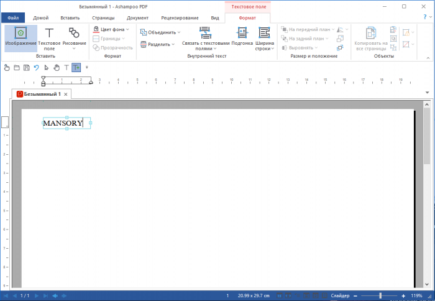The image size is (435, 301).
Task: Open the Файл menu
Action: [13, 18]
